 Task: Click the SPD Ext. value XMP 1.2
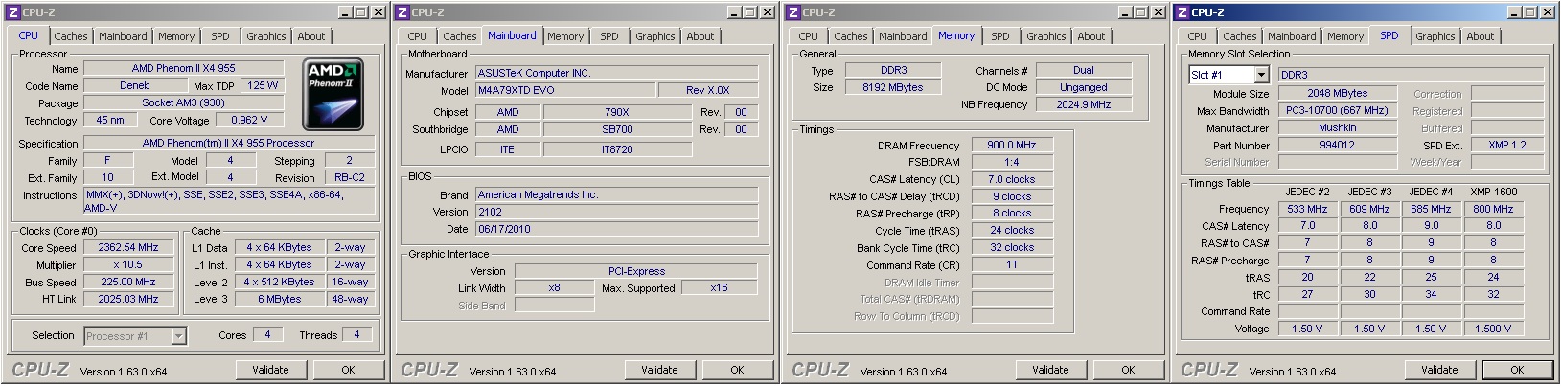(1507, 145)
